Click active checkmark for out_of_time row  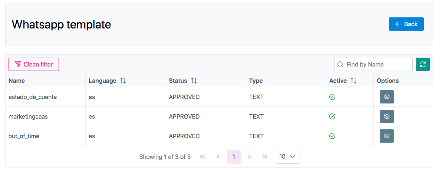pyautogui.click(x=332, y=136)
